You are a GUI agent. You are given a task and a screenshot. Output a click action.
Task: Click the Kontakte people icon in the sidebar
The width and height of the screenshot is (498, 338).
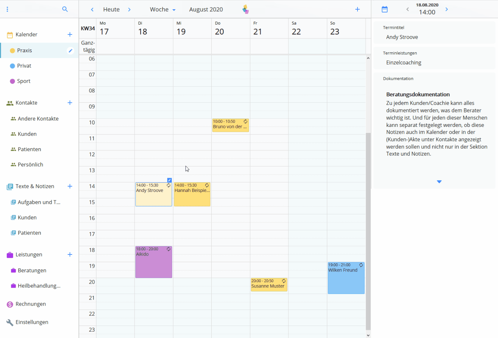pos(9,102)
